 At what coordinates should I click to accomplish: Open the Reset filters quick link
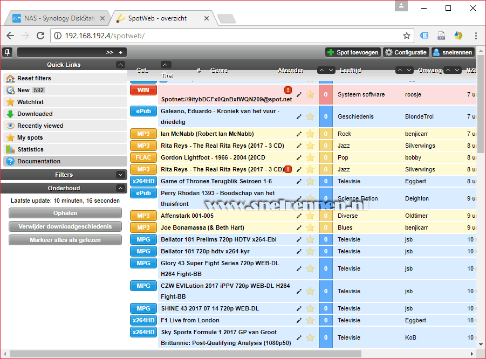(x=65, y=78)
